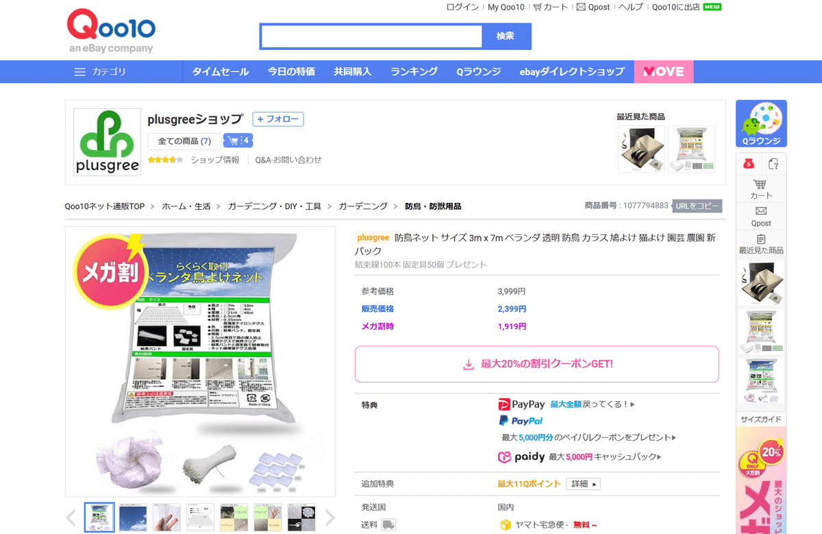Click the 検索 search button
The image size is (822, 534).
point(506,36)
